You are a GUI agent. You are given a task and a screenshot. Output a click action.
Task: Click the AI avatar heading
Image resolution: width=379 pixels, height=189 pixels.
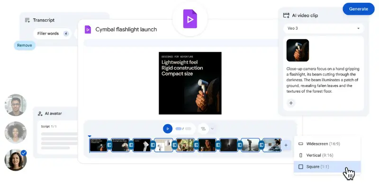pos(53,113)
